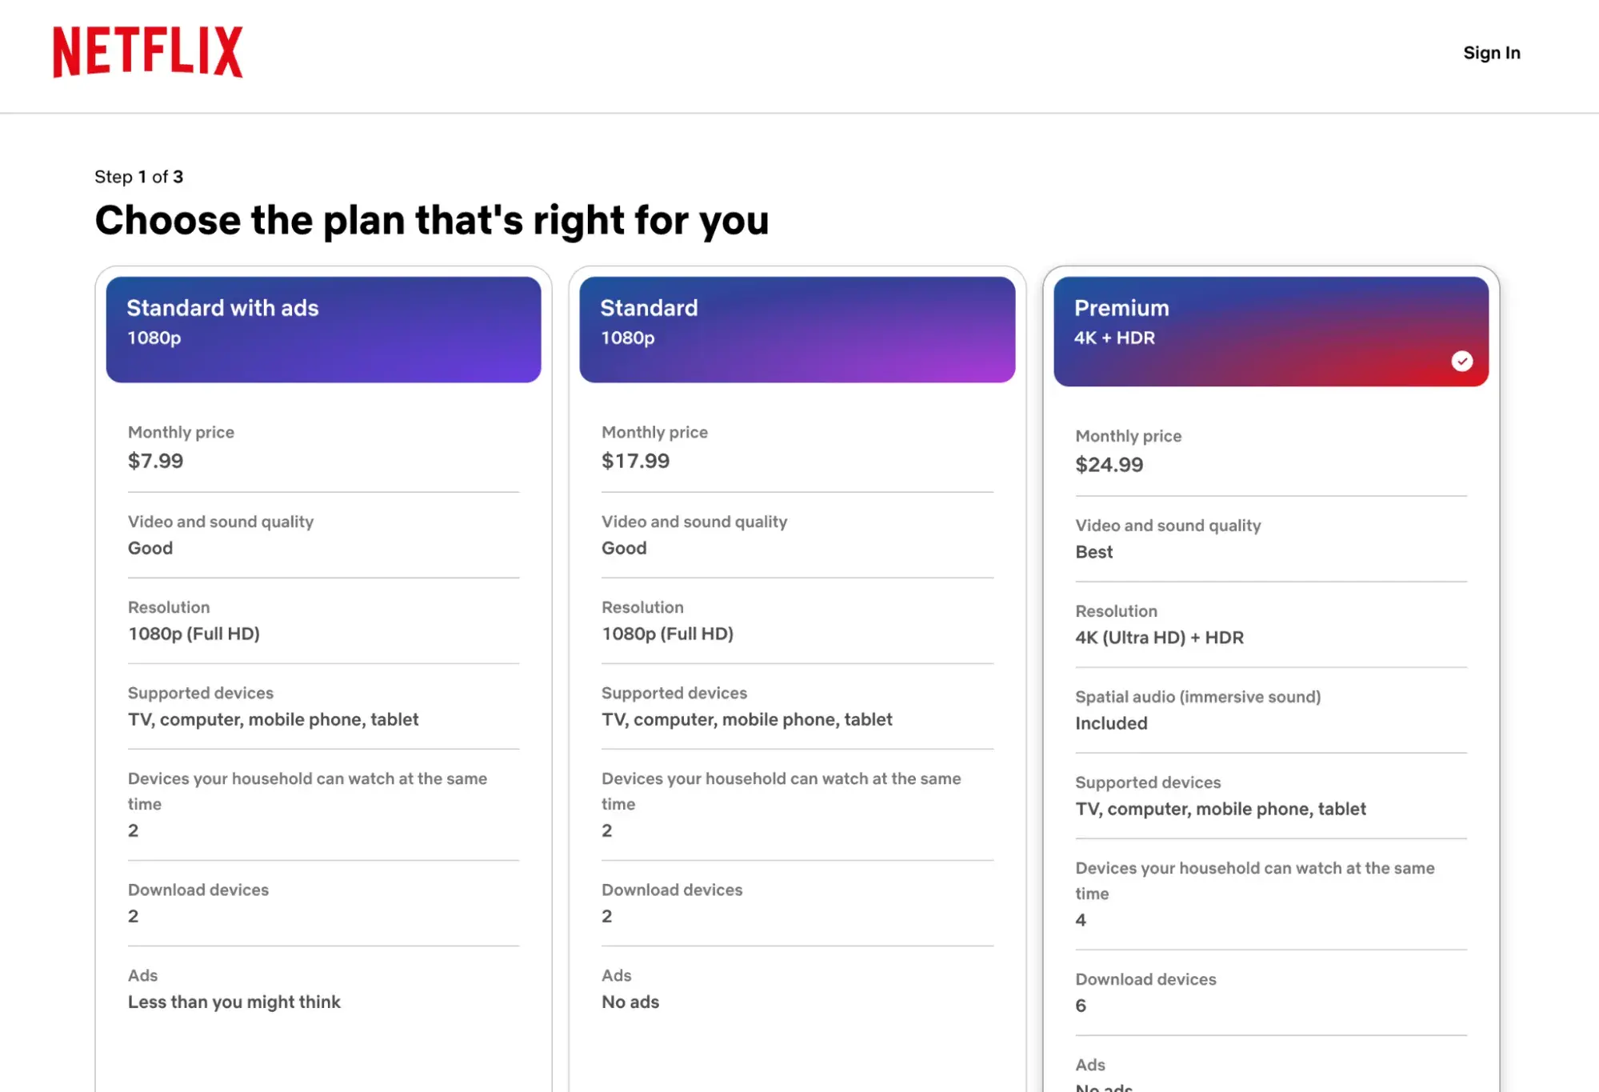
Task: Click the Supported devices row on Standard card
Action: pos(746,706)
